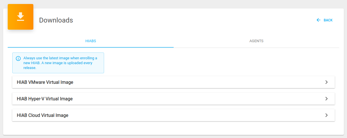Click the "HIAB VMware Virtual Image" label text
This screenshot has width=347, height=138.
pyautogui.click(x=45, y=82)
